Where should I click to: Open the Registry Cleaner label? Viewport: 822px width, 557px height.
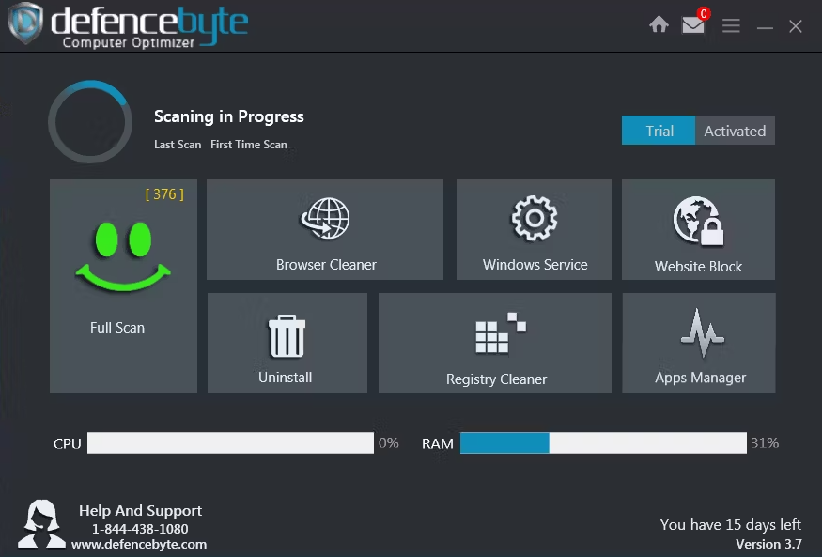(x=496, y=379)
